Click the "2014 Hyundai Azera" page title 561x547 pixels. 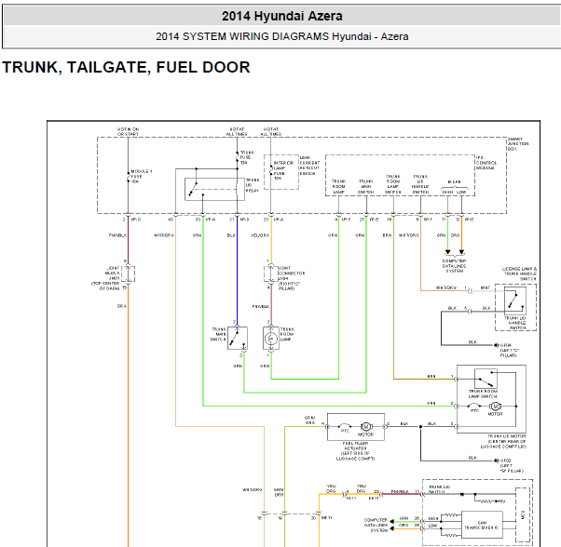coord(282,16)
